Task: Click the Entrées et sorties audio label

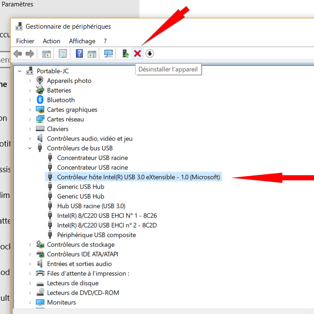Action: coord(79,264)
